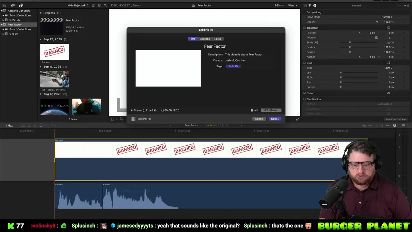
Task: Select the Info tab in Export dialog
Action: pyautogui.click(x=193, y=39)
